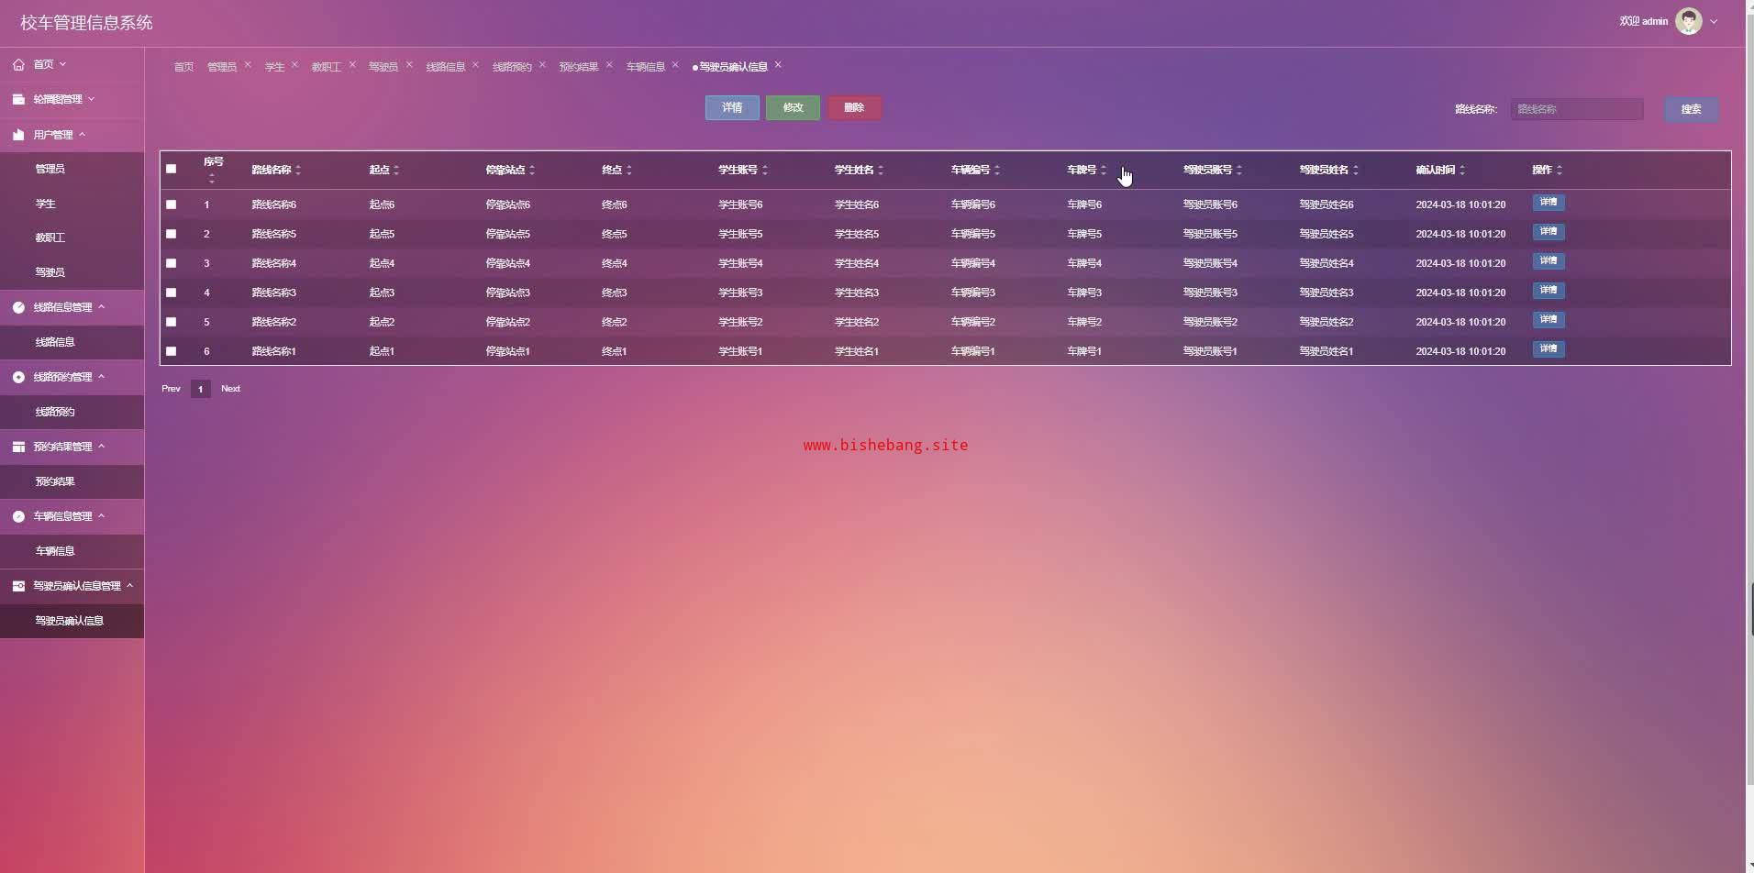The height and width of the screenshot is (873, 1754).
Task: Click the admin avatar picture
Action: coord(1689,21)
